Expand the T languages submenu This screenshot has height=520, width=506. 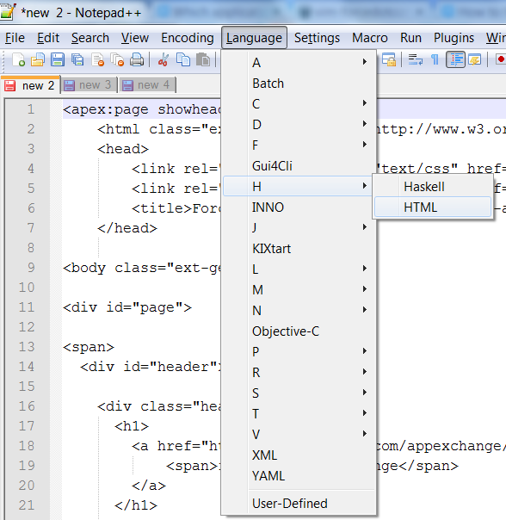click(299, 413)
